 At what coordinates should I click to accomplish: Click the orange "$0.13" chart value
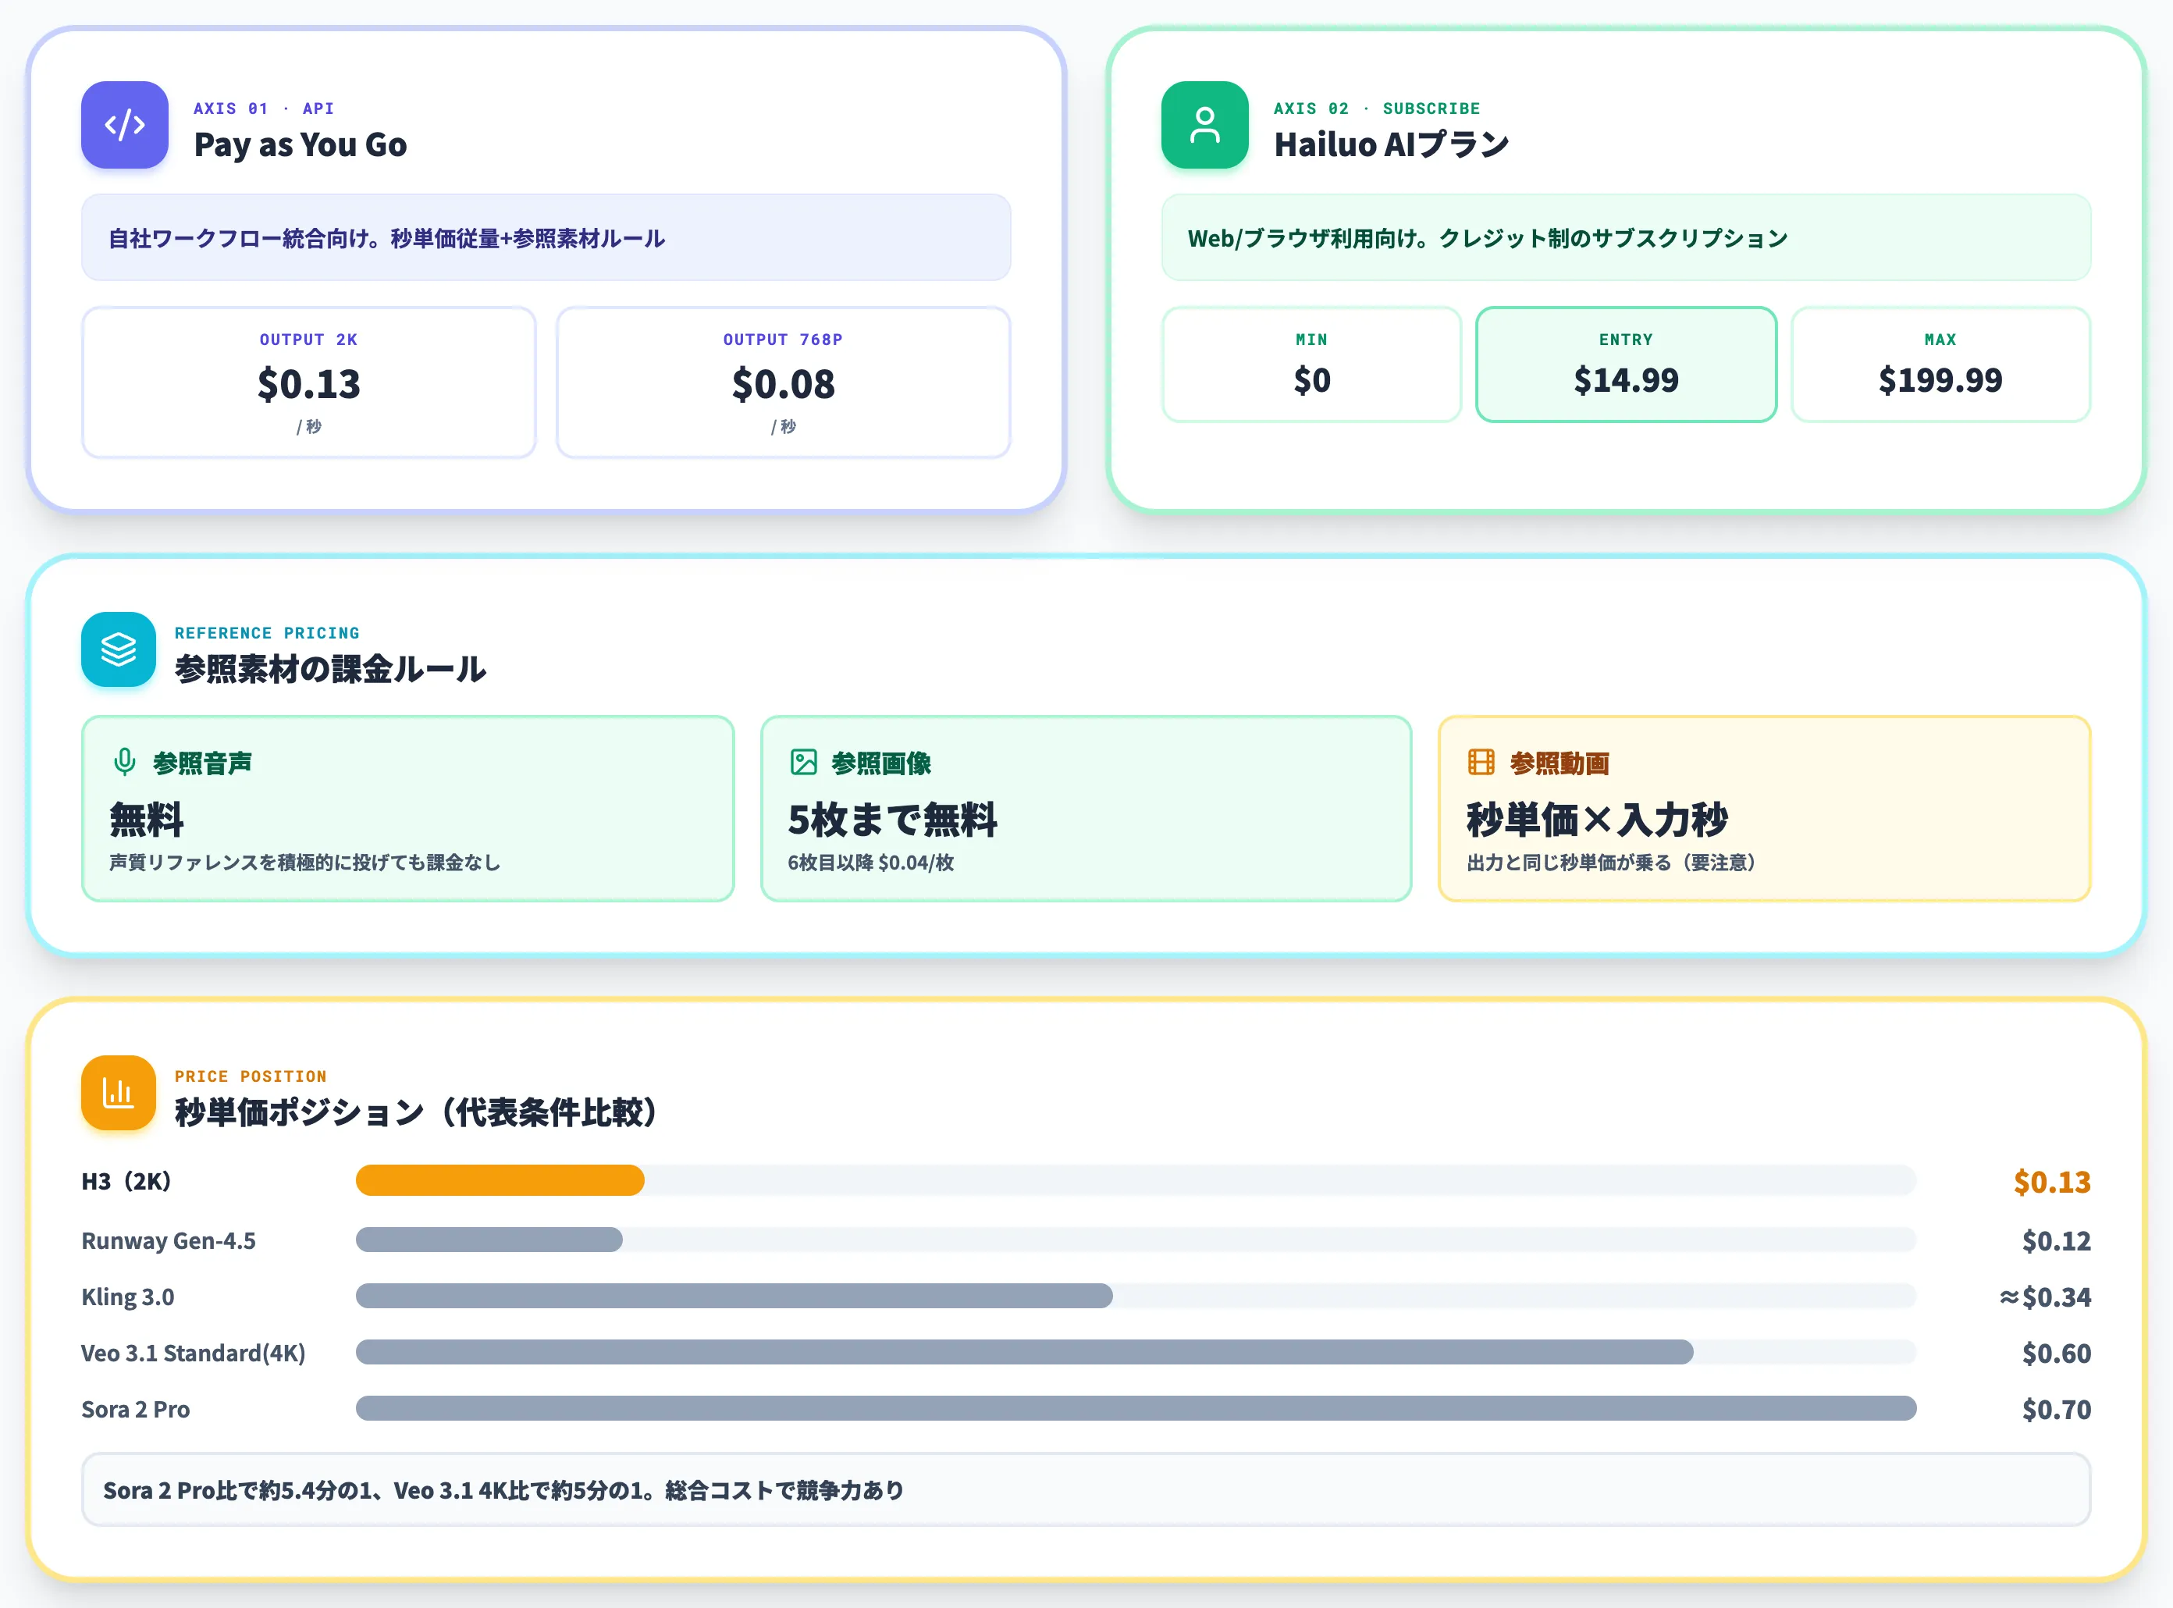tap(2052, 1182)
